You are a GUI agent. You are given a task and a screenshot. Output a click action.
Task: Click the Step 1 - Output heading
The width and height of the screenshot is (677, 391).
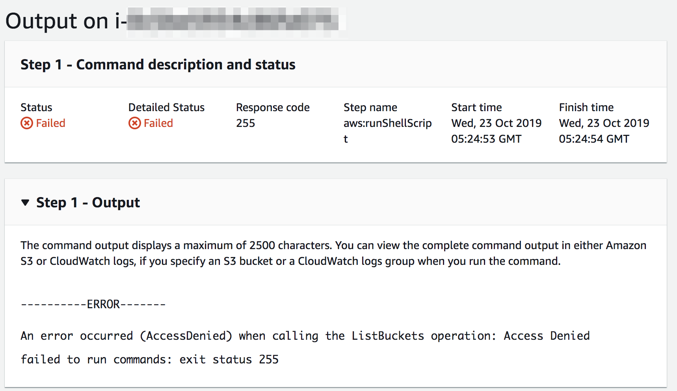click(88, 203)
